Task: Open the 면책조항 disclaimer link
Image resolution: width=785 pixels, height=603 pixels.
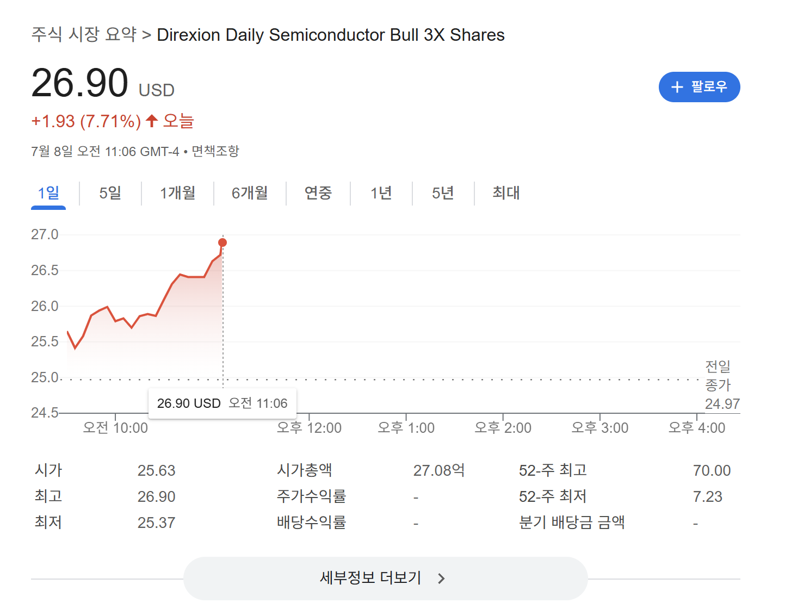Action: click(x=215, y=151)
